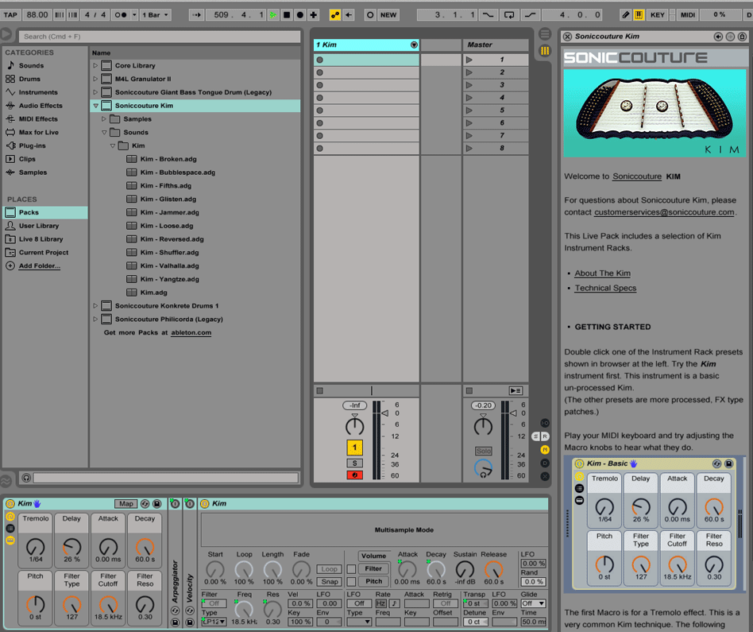753x632 pixels.
Task: Collapse the Kim subfolder
Action: tap(112, 145)
